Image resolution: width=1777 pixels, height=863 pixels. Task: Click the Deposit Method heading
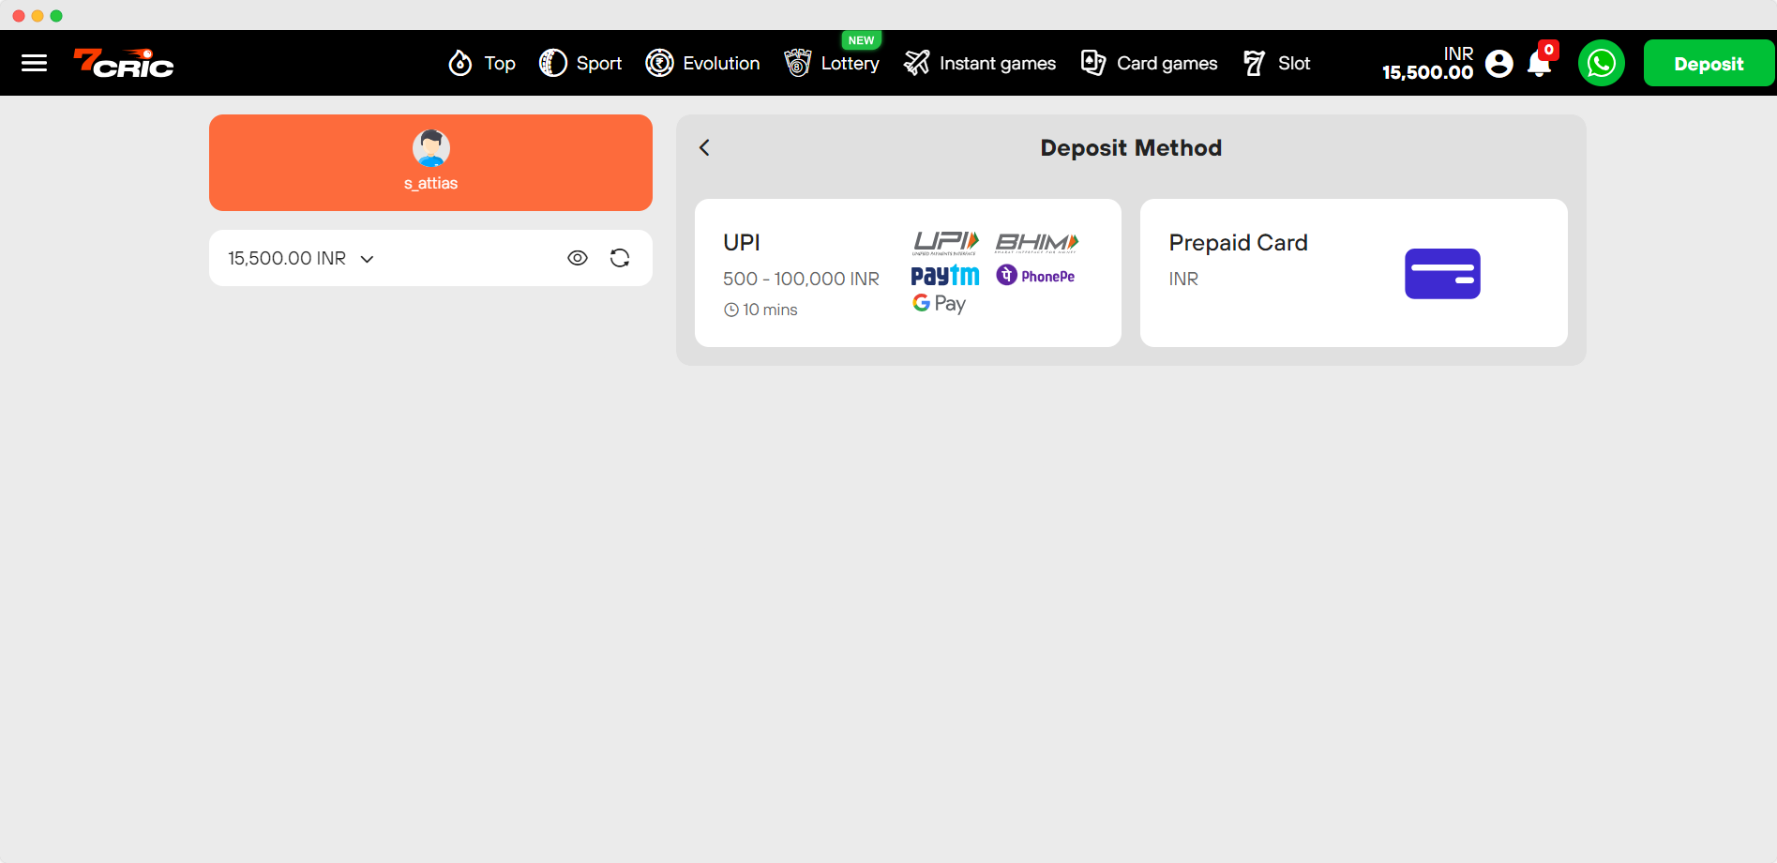pyautogui.click(x=1131, y=147)
